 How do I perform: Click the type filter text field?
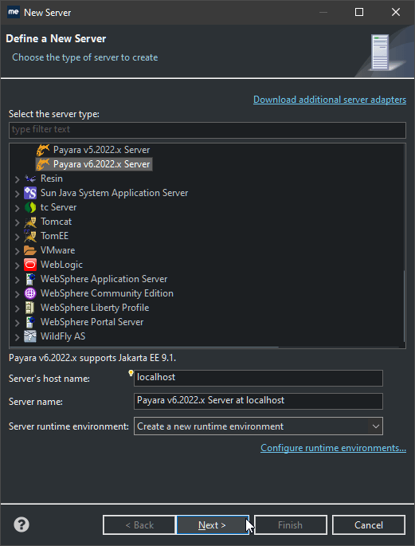(x=207, y=130)
